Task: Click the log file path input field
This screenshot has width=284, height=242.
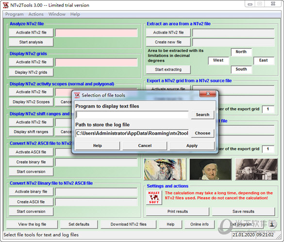Action: pyautogui.click(x=132, y=133)
